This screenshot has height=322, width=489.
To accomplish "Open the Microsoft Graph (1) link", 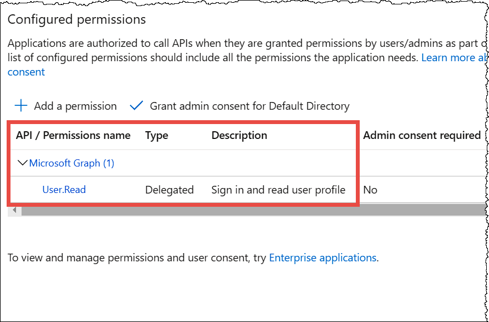I will point(71,163).
